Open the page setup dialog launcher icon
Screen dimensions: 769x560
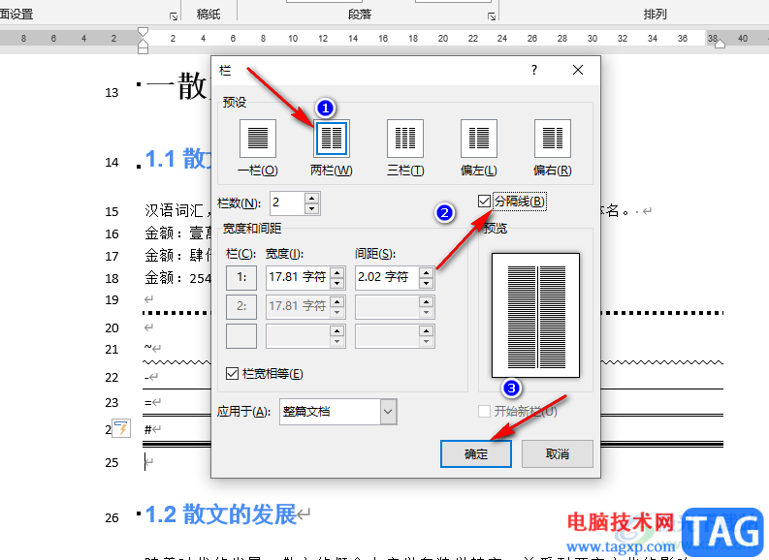[174, 16]
